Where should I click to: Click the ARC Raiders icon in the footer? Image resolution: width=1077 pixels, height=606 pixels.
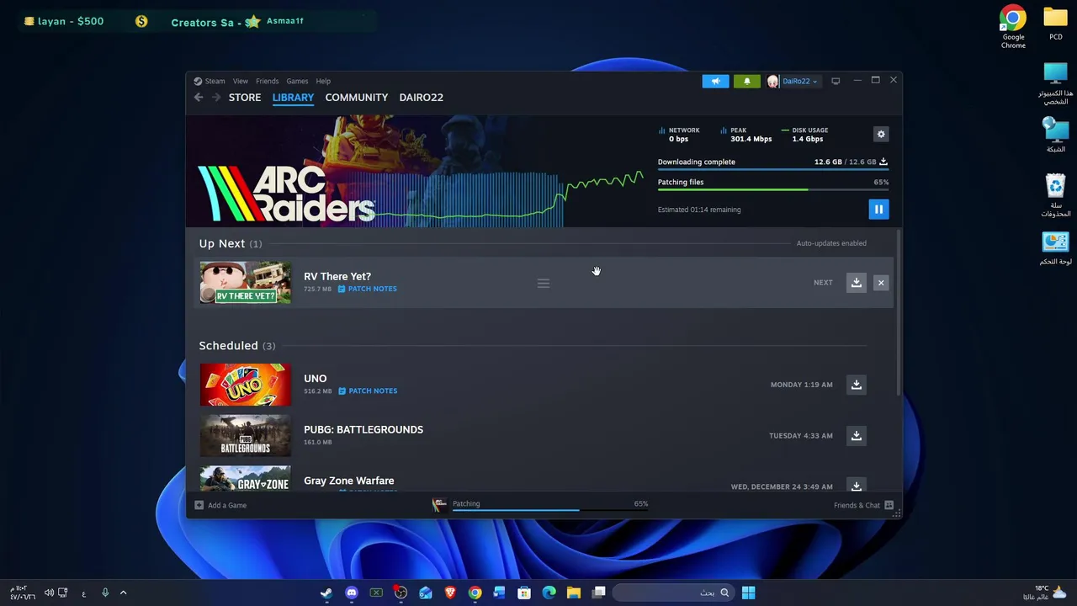[439, 504]
